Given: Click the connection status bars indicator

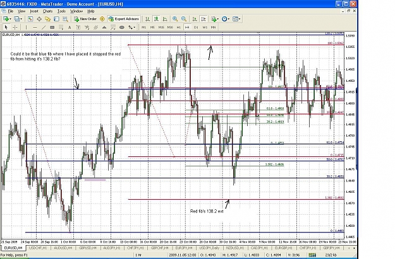Looking at the screenshot, I should [313, 255].
